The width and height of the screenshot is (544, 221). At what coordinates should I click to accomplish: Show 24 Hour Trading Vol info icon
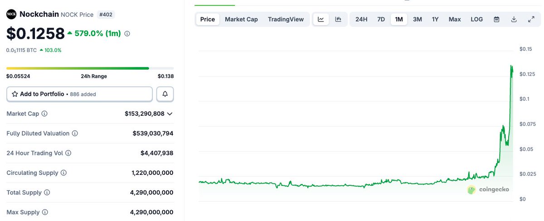point(68,153)
